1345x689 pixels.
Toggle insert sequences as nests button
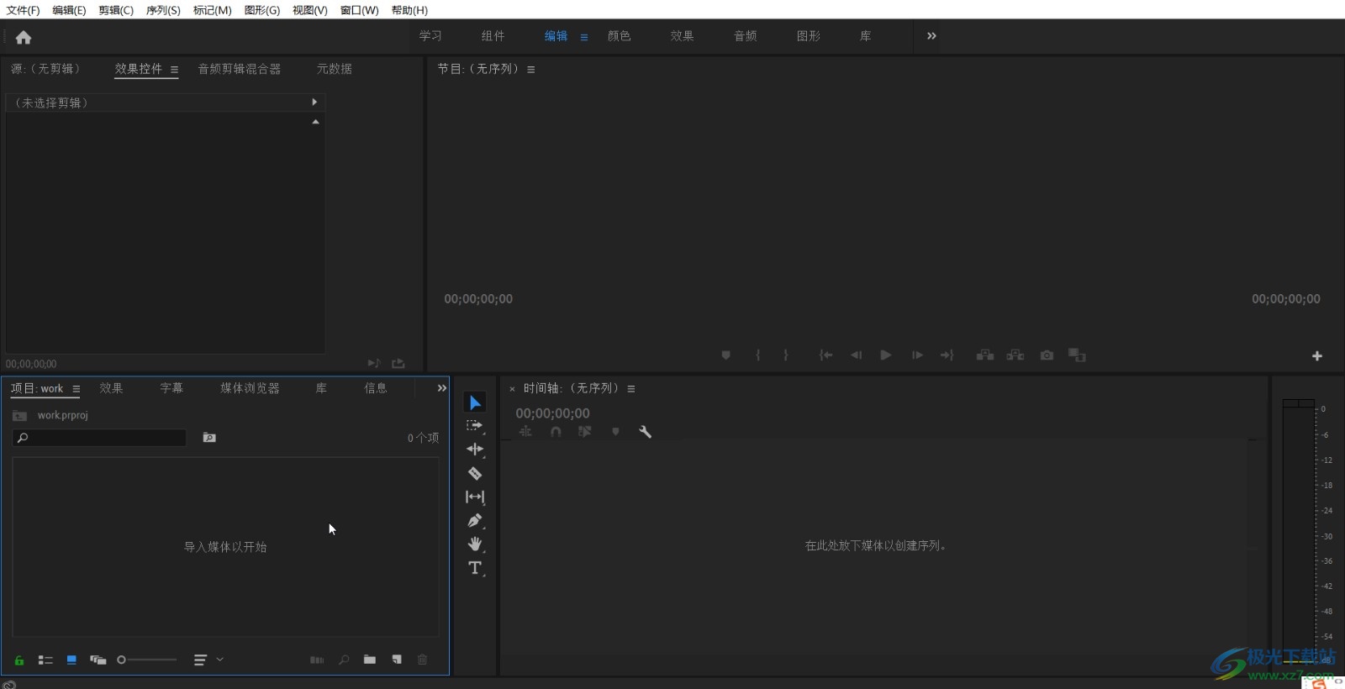tap(525, 432)
